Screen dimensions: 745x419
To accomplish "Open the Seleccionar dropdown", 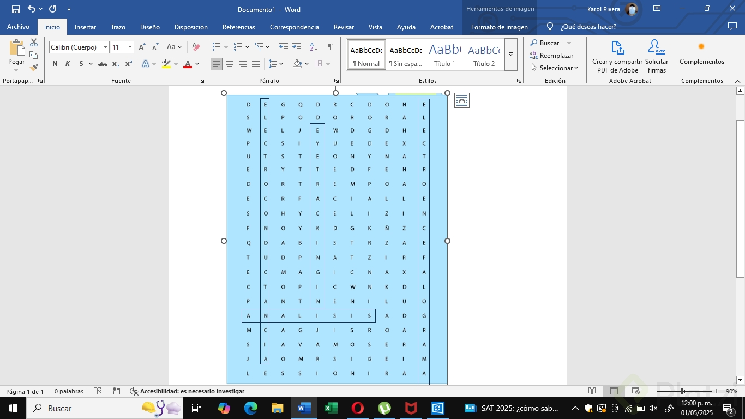I will point(554,68).
